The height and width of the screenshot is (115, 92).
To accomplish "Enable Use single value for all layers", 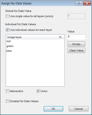I will tap(7, 16).
